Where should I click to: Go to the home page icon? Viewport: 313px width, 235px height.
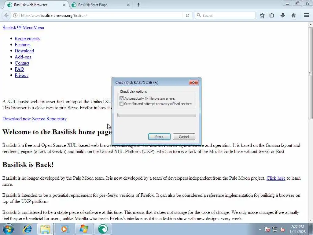click(x=294, y=15)
